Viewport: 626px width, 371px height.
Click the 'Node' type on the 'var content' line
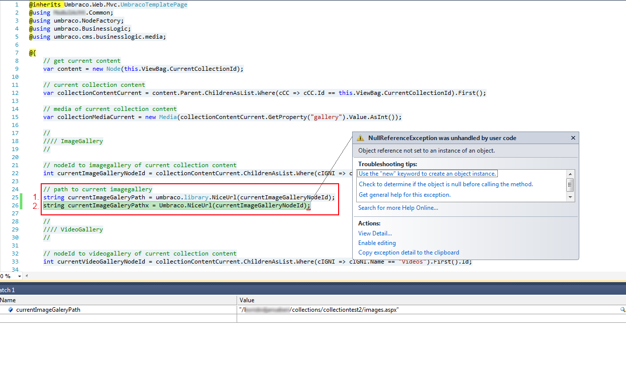pos(114,69)
